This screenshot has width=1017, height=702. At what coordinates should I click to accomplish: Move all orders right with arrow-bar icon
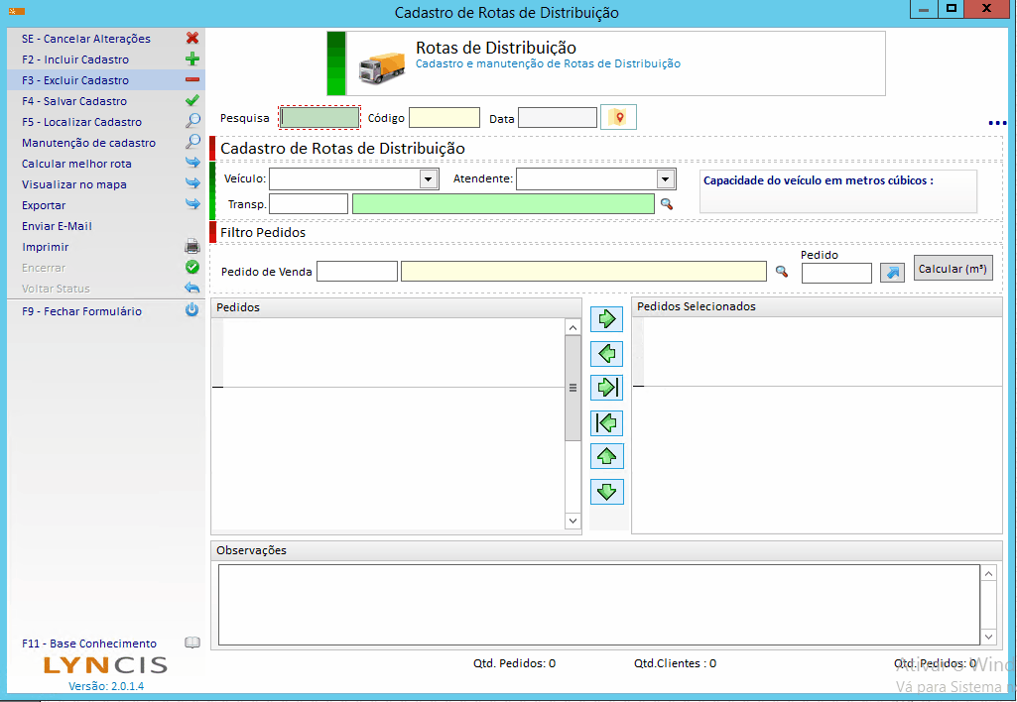[606, 388]
